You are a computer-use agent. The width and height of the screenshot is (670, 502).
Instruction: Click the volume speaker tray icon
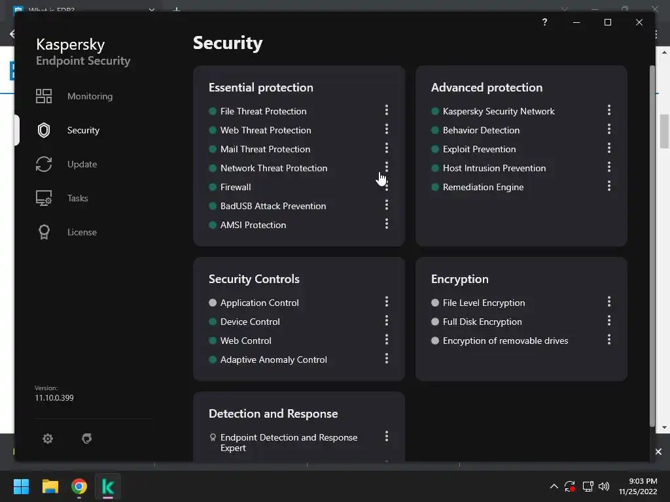click(604, 486)
